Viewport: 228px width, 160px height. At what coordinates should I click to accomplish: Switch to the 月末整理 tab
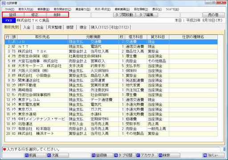point(55,27)
